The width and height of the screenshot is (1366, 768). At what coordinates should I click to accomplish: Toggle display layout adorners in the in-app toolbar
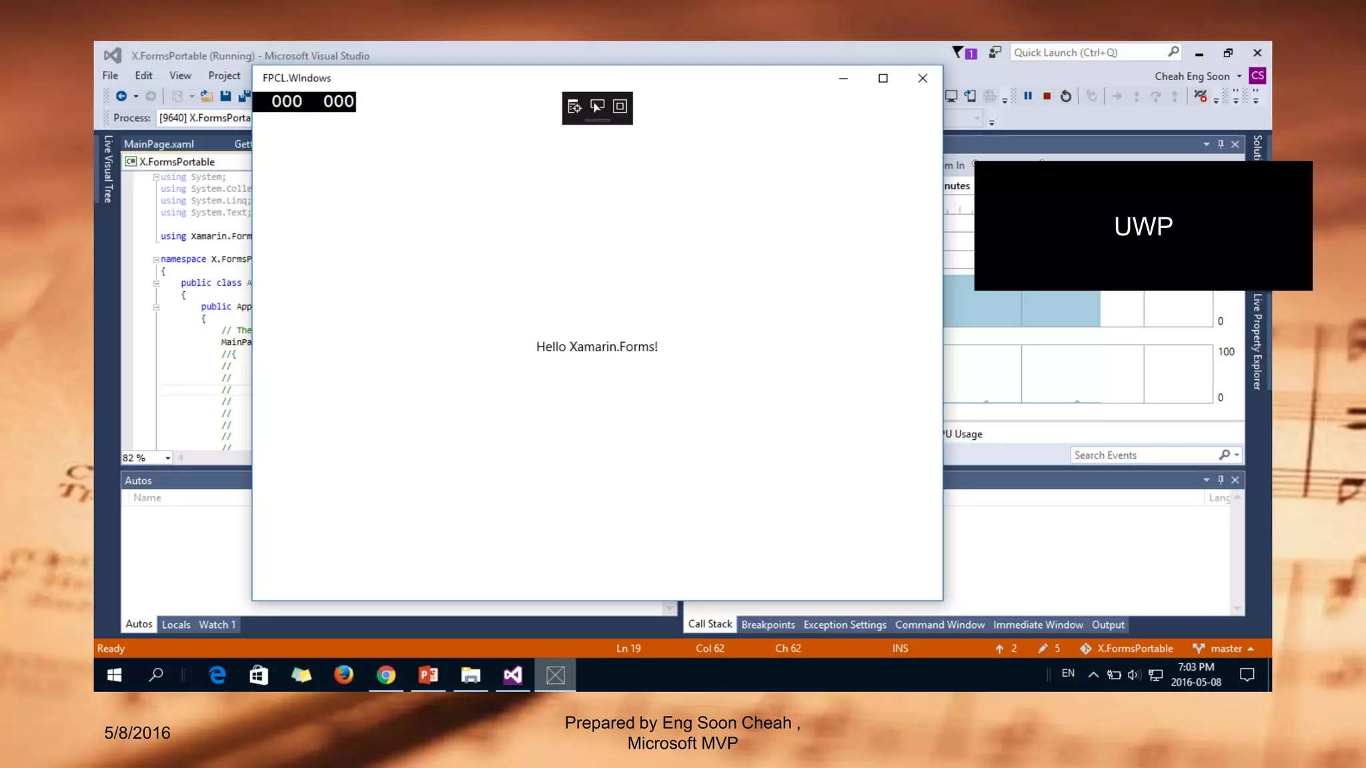(x=620, y=107)
